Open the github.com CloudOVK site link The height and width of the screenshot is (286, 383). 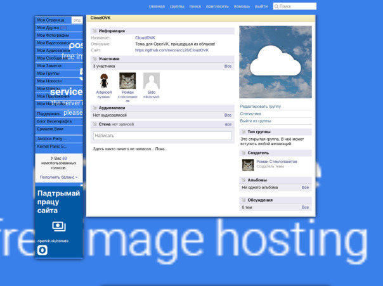(x=172, y=50)
